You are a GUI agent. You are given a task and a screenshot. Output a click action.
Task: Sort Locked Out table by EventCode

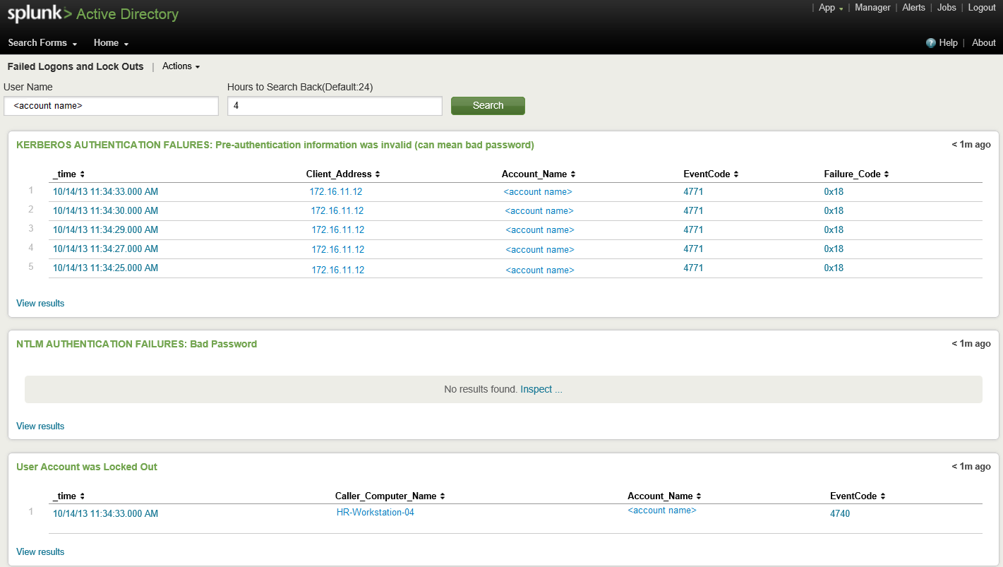(857, 496)
